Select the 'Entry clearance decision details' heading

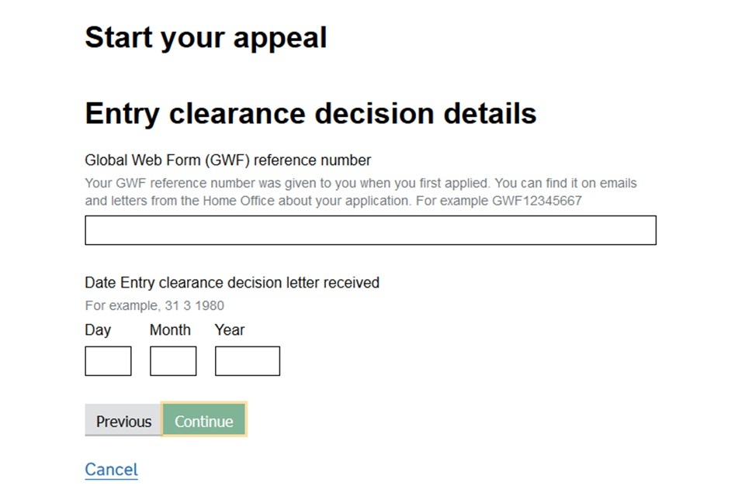tap(310, 113)
